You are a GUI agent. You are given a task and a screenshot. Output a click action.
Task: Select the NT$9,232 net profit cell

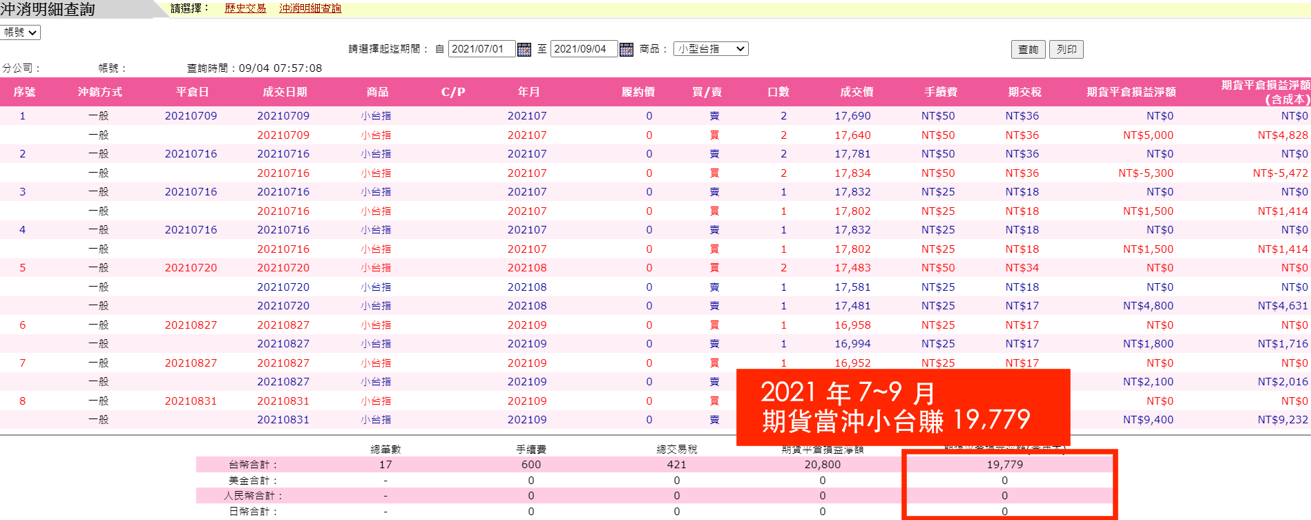pyautogui.click(x=1283, y=420)
